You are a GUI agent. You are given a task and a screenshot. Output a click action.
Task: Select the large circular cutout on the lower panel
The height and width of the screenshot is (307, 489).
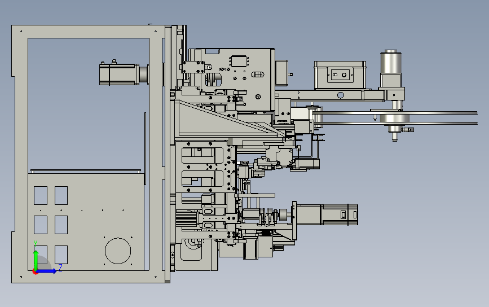click(x=118, y=251)
